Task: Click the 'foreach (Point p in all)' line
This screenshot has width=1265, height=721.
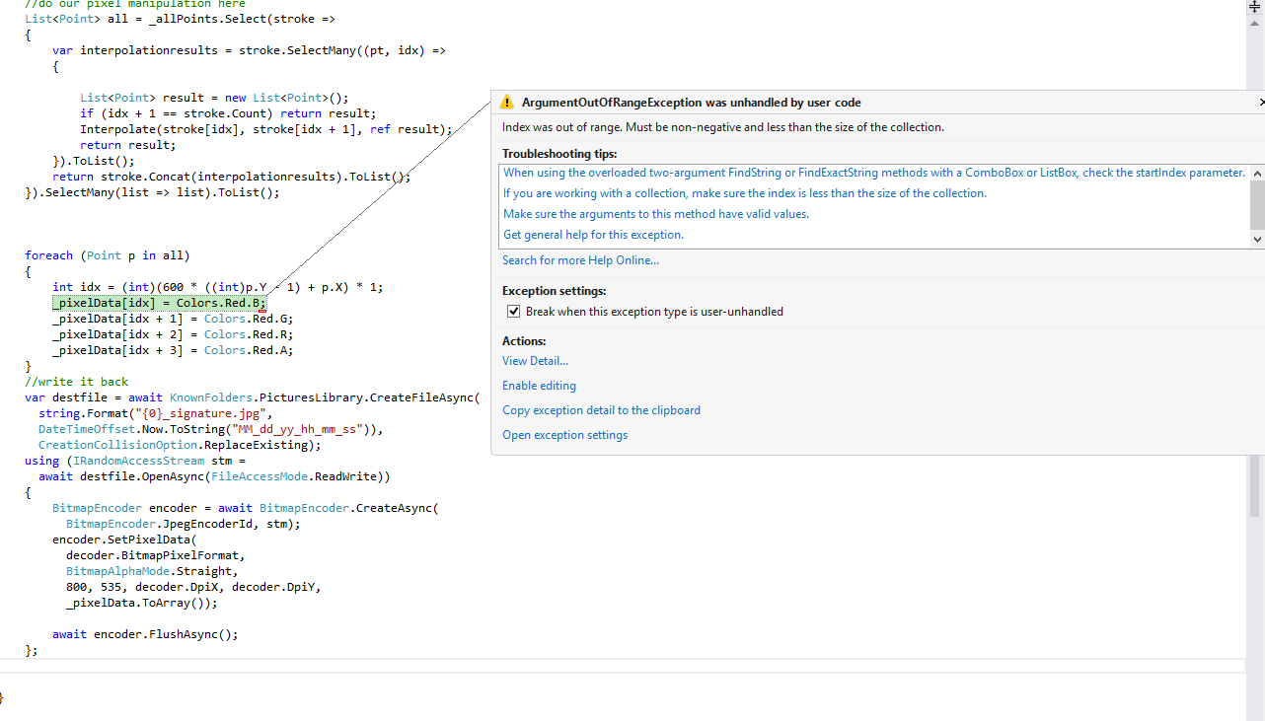Action: point(108,255)
